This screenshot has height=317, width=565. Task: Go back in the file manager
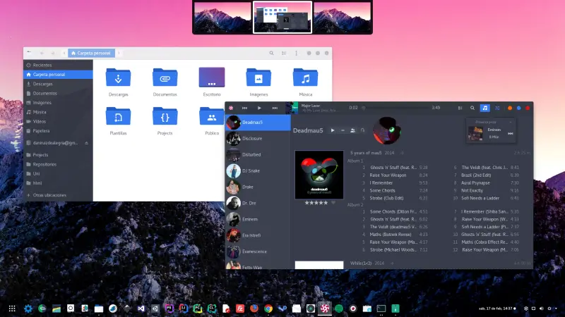coord(42,54)
